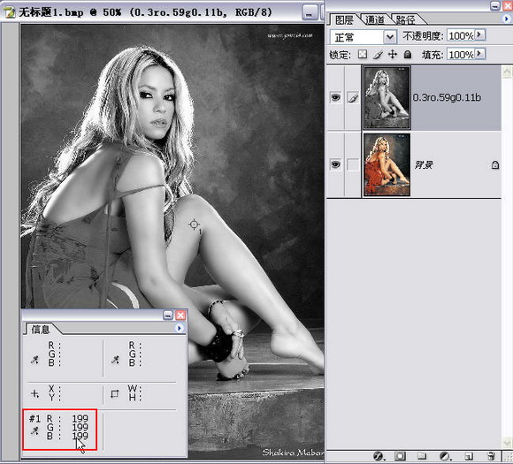Expand the 不透明度 opacity arrow

[479, 34]
